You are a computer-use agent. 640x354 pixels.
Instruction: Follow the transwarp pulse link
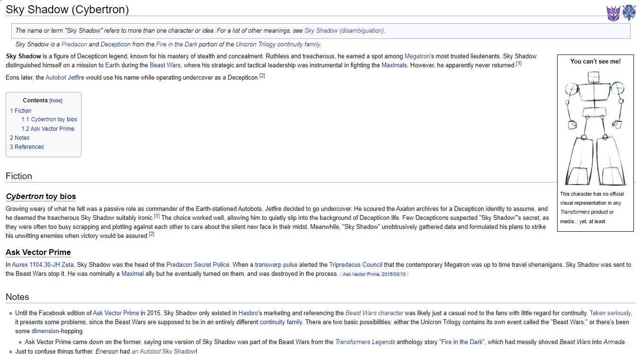(276, 264)
